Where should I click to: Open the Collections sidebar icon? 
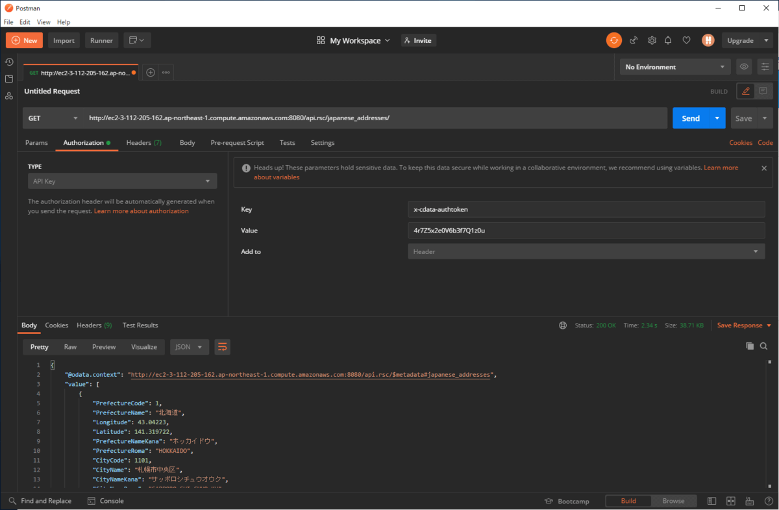pyautogui.click(x=9, y=79)
